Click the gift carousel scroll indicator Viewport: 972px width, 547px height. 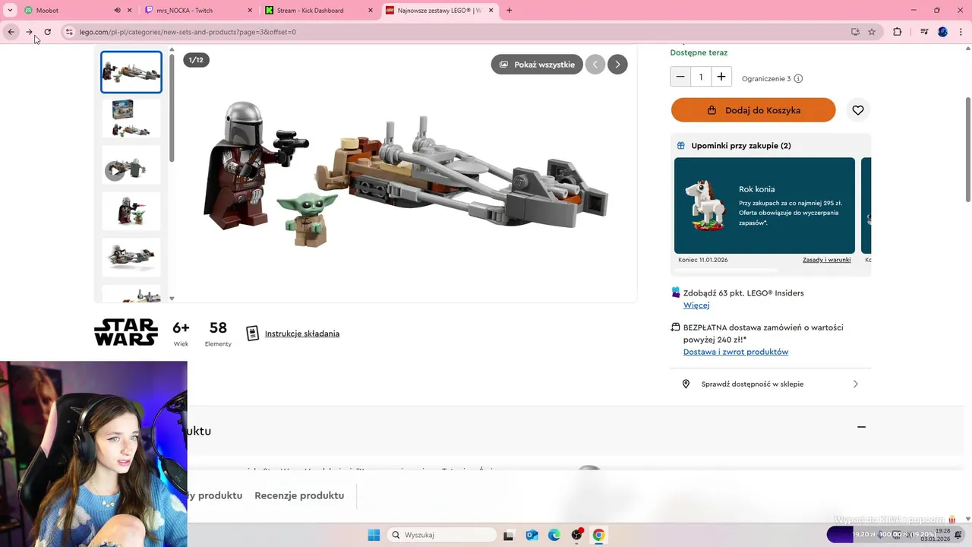tap(726, 270)
